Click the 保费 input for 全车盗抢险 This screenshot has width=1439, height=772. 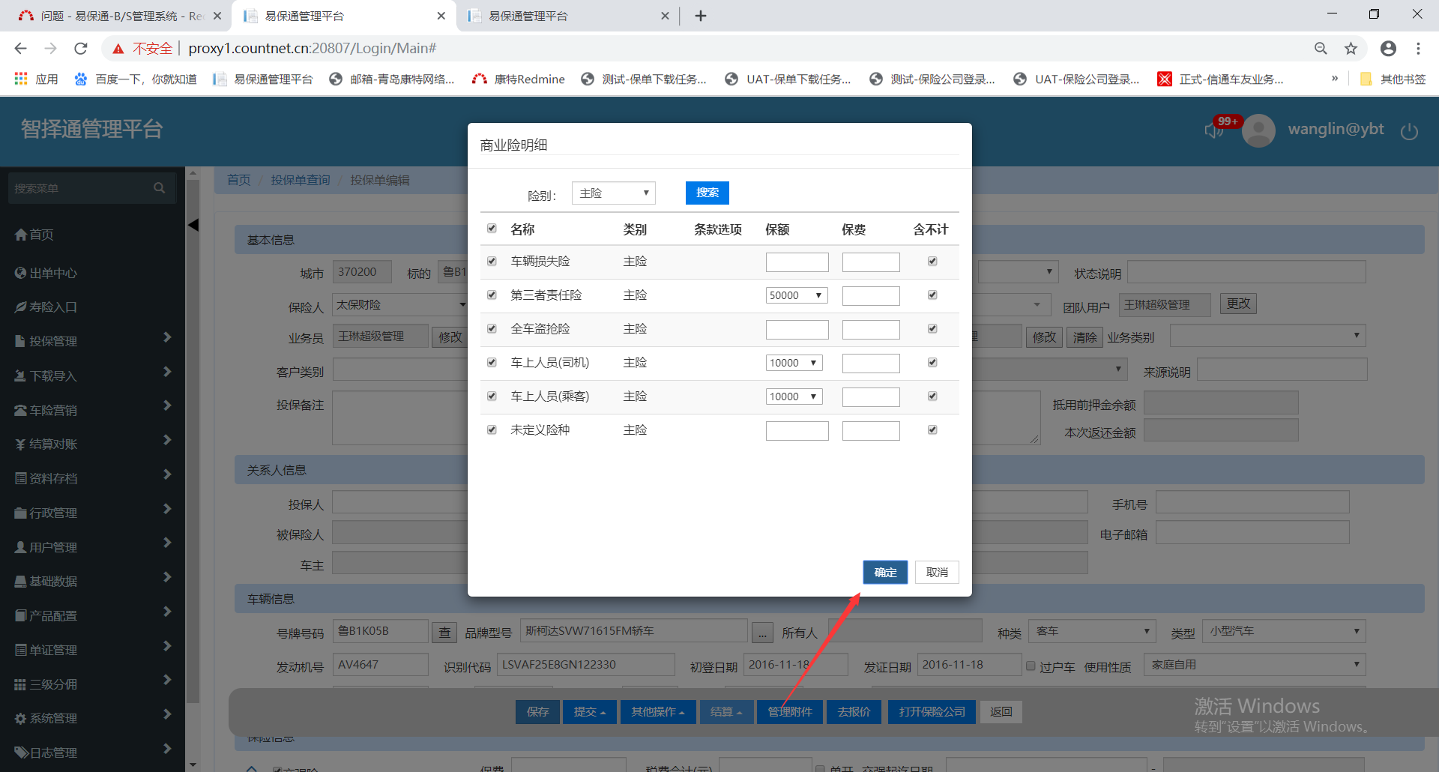tap(870, 330)
